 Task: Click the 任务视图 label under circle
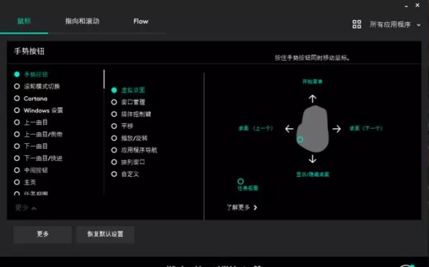(247, 188)
